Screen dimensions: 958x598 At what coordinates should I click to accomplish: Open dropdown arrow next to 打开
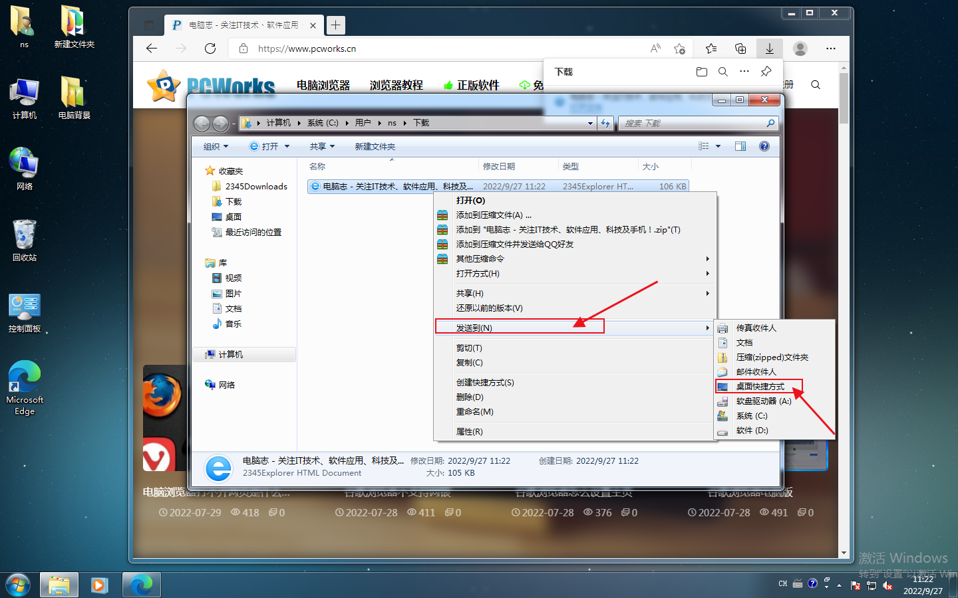click(287, 146)
